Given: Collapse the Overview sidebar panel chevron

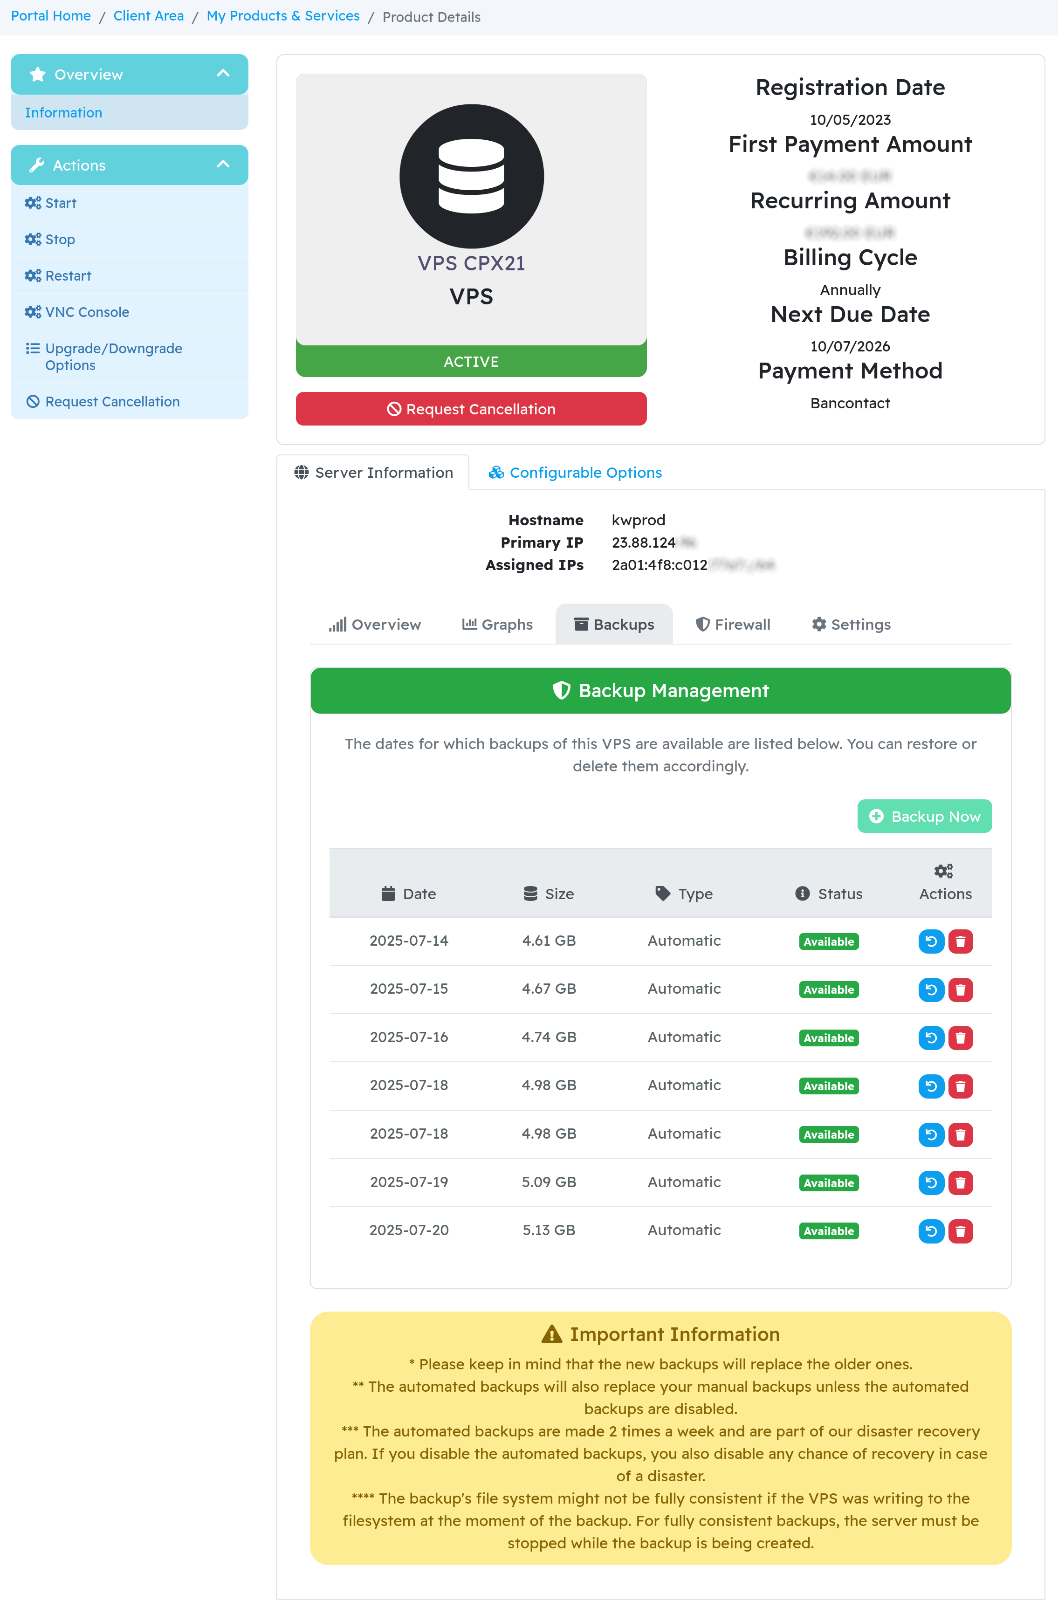Looking at the screenshot, I should [223, 74].
